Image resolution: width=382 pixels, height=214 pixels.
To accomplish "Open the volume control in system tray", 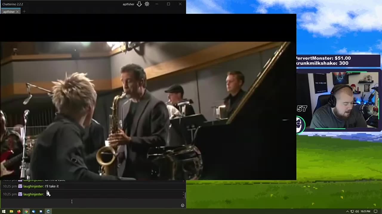I will pyautogui.click(x=357, y=211).
